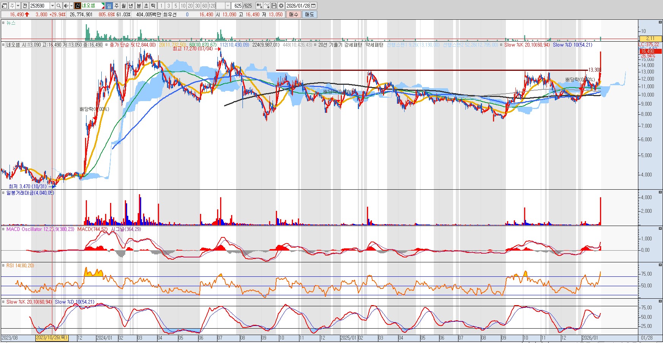
Task: Switch chart to weekly 주 period
Action: click(117, 6)
